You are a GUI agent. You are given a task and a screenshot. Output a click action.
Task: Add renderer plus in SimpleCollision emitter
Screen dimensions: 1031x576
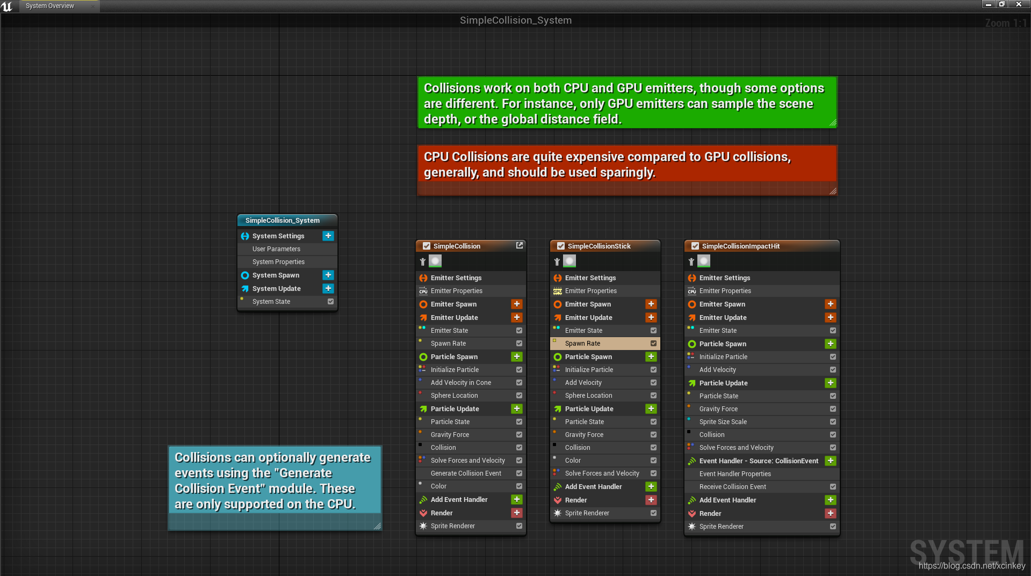(x=517, y=513)
